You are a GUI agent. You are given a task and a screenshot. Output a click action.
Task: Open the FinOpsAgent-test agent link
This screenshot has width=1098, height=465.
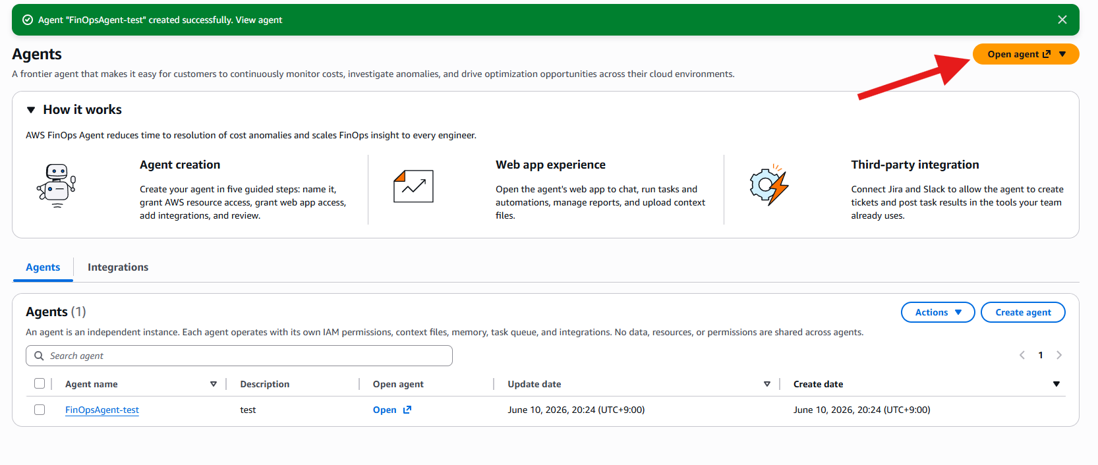click(x=102, y=410)
